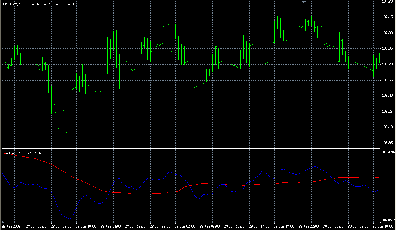Screen dimensions: 396x230
Task: Click the chart shift triangle marker at top
Action: coord(304,2)
